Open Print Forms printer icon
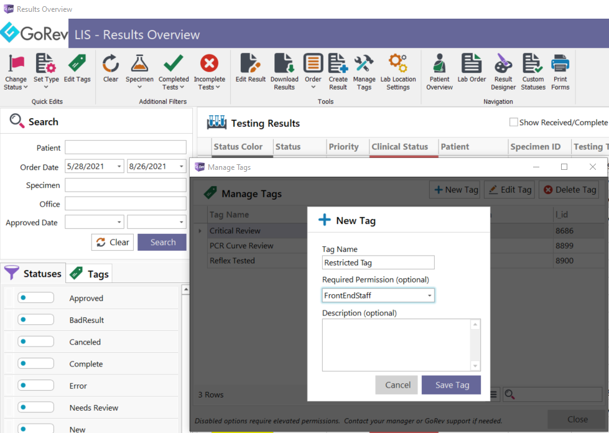 pos(560,63)
